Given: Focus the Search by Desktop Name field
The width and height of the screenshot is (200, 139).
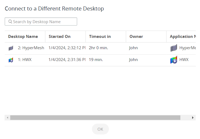Looking at the screenshot, I should tap(43, 22).
